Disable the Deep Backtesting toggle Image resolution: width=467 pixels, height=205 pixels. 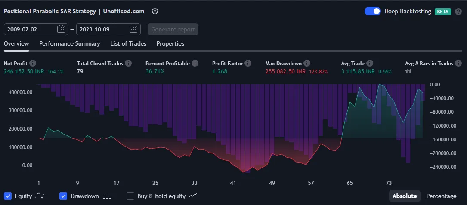372,12
